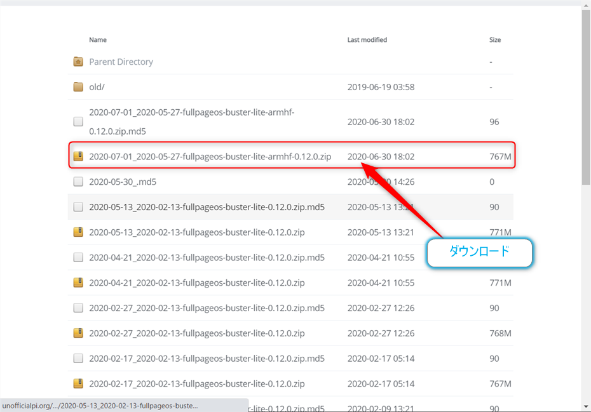Screen dimensions: 591x412
Task: Click the file icon beside 2020-05-30_.md5
Action: pyautogui.click(x=78, y=182)
